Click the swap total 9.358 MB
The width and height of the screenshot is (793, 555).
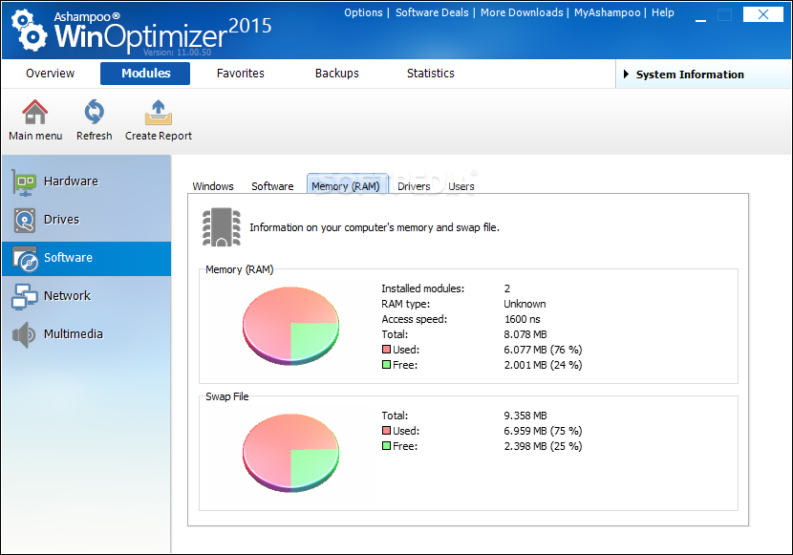[x=525, y=416]
